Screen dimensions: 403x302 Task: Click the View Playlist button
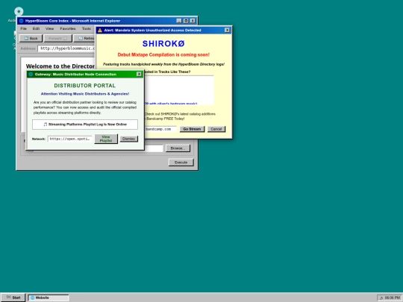point(106,139)
